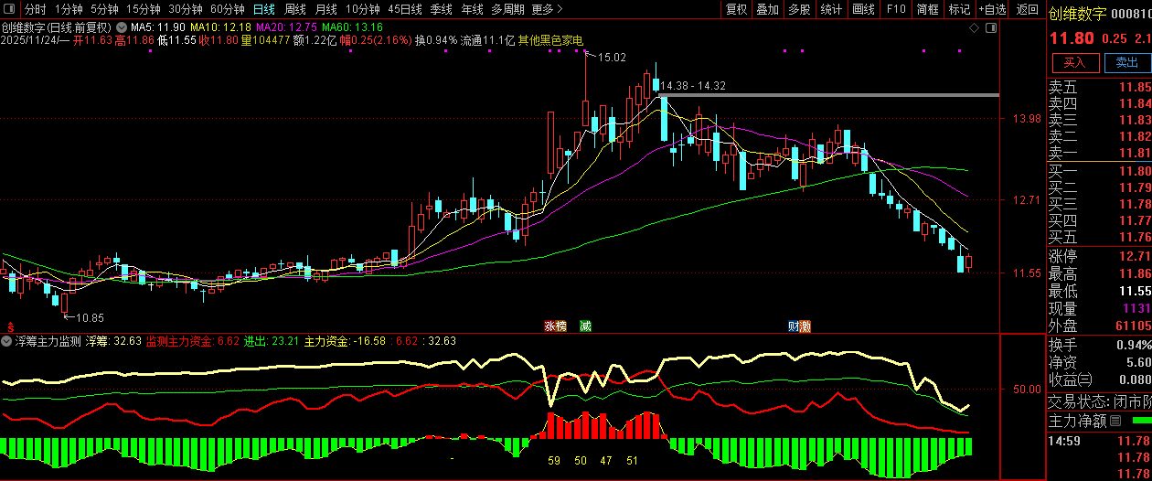The width and height of the screenshot is (1152, 481).
Task: Click the MA20: 12.75 label
Action: 286,27
